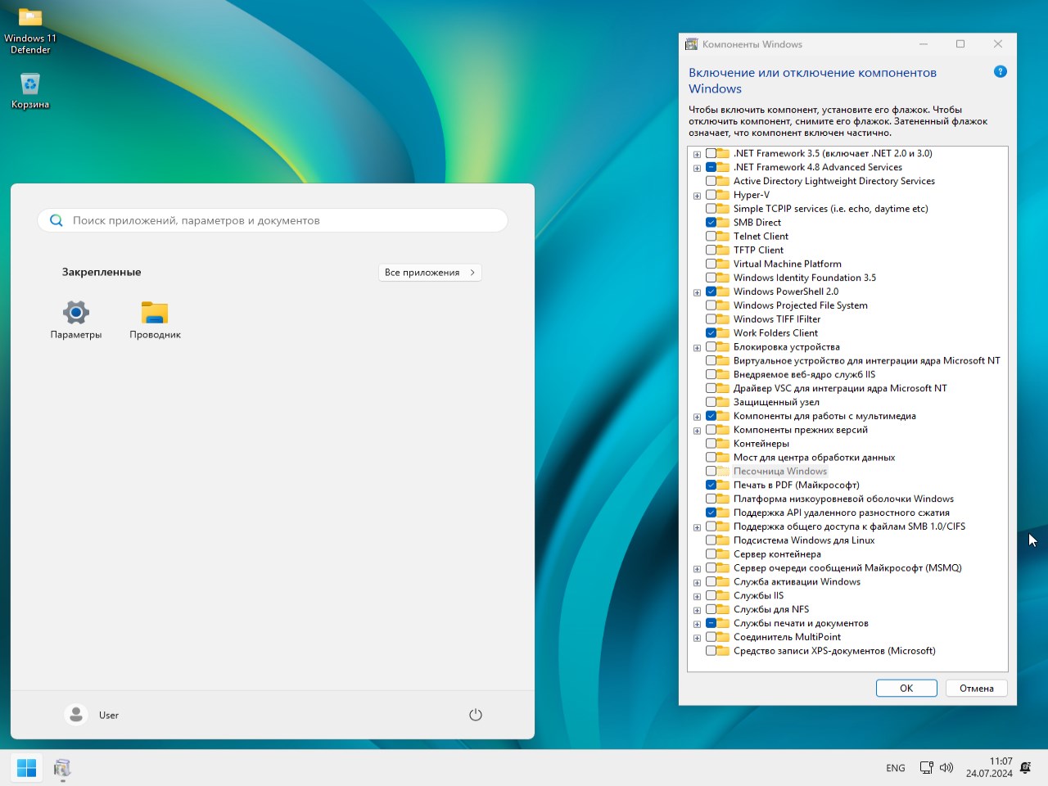Open the volume speaker icon in system tray

[x=946, y=768]
